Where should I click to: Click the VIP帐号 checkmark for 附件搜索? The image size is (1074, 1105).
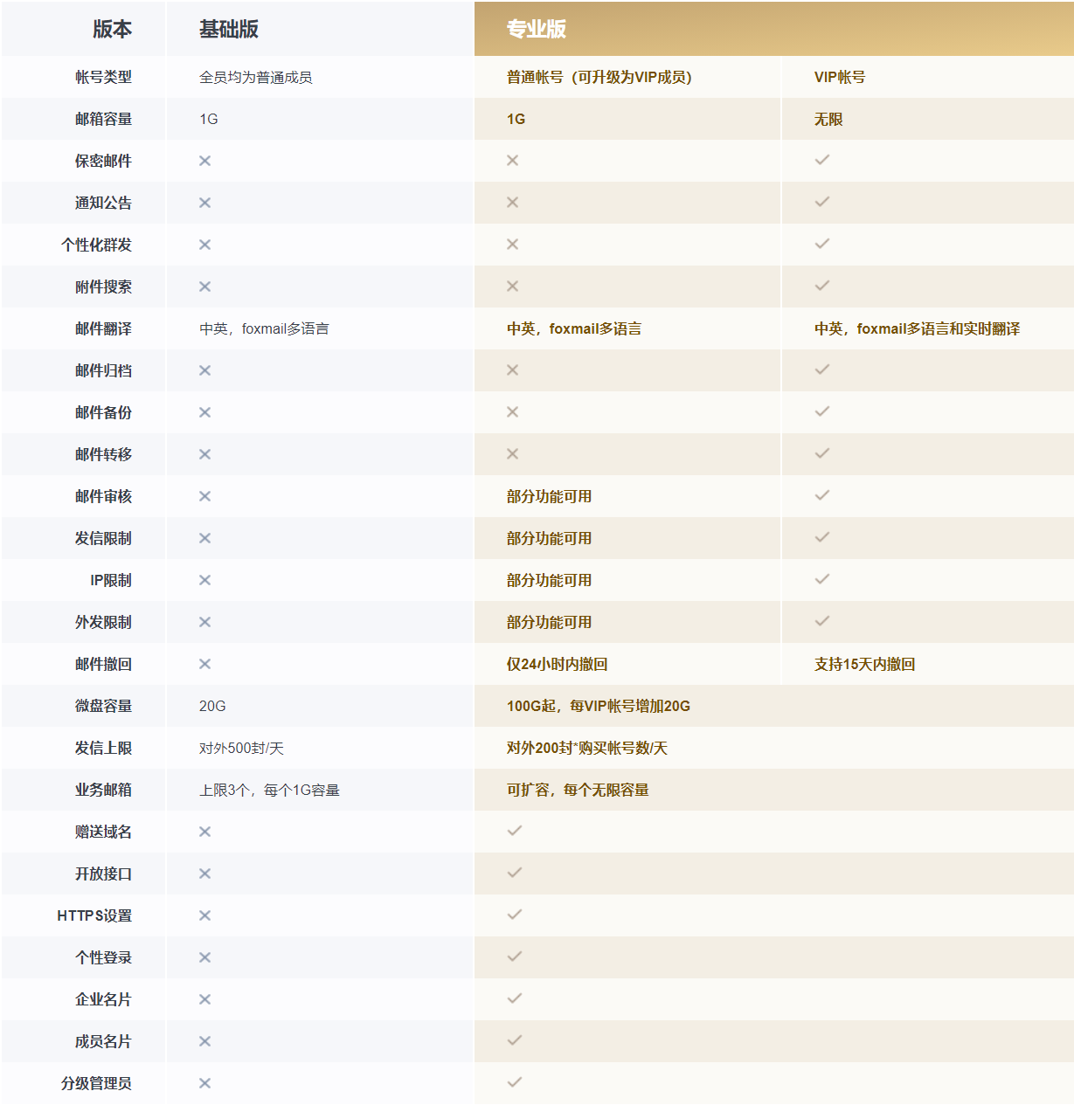click(x=821, y=286)
